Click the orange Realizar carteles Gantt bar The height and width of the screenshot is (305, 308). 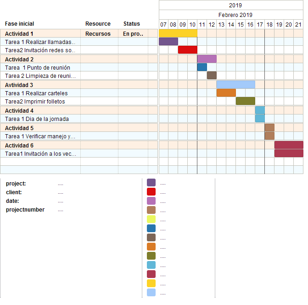(226, 93)
